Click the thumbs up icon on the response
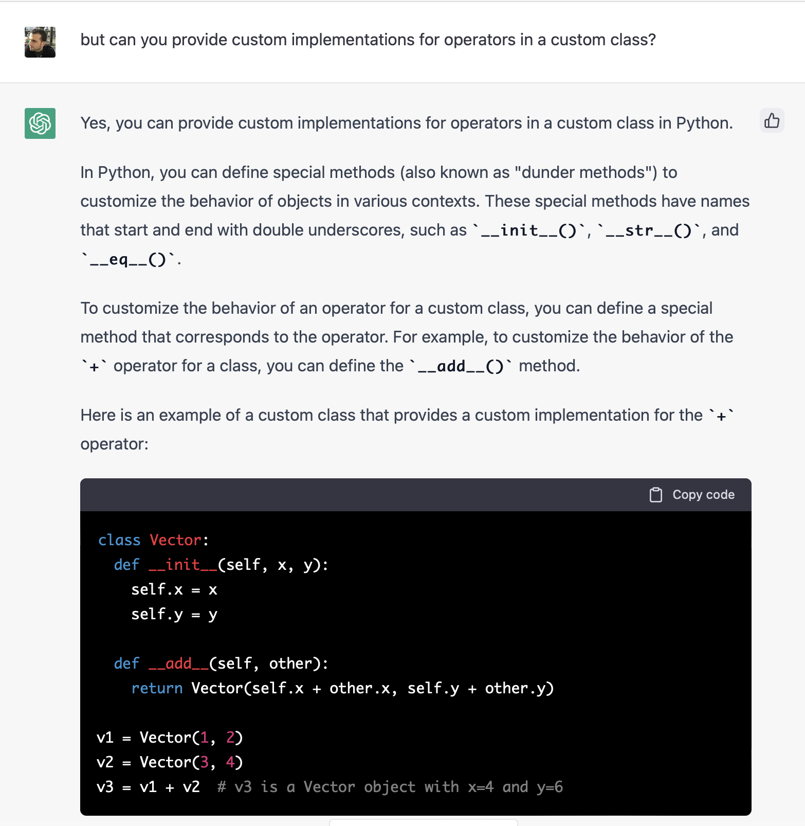This screenshot has width=805, height=826. 772,121
